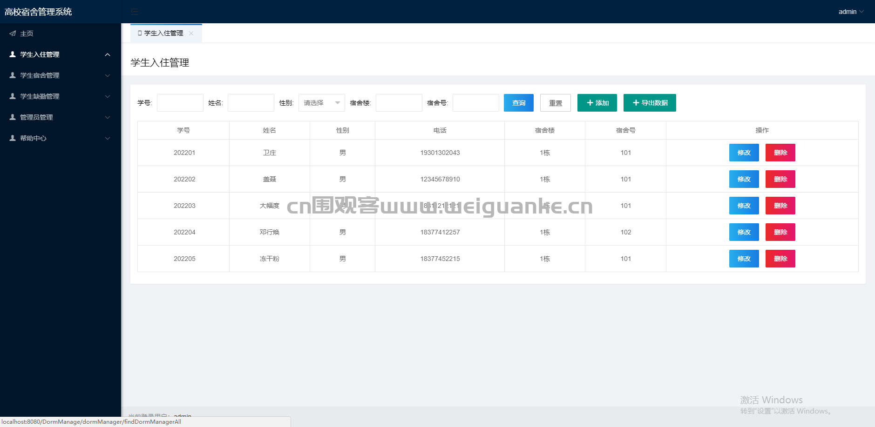Switch to the 学生入住管理 tab

click(x=163, y=33)
